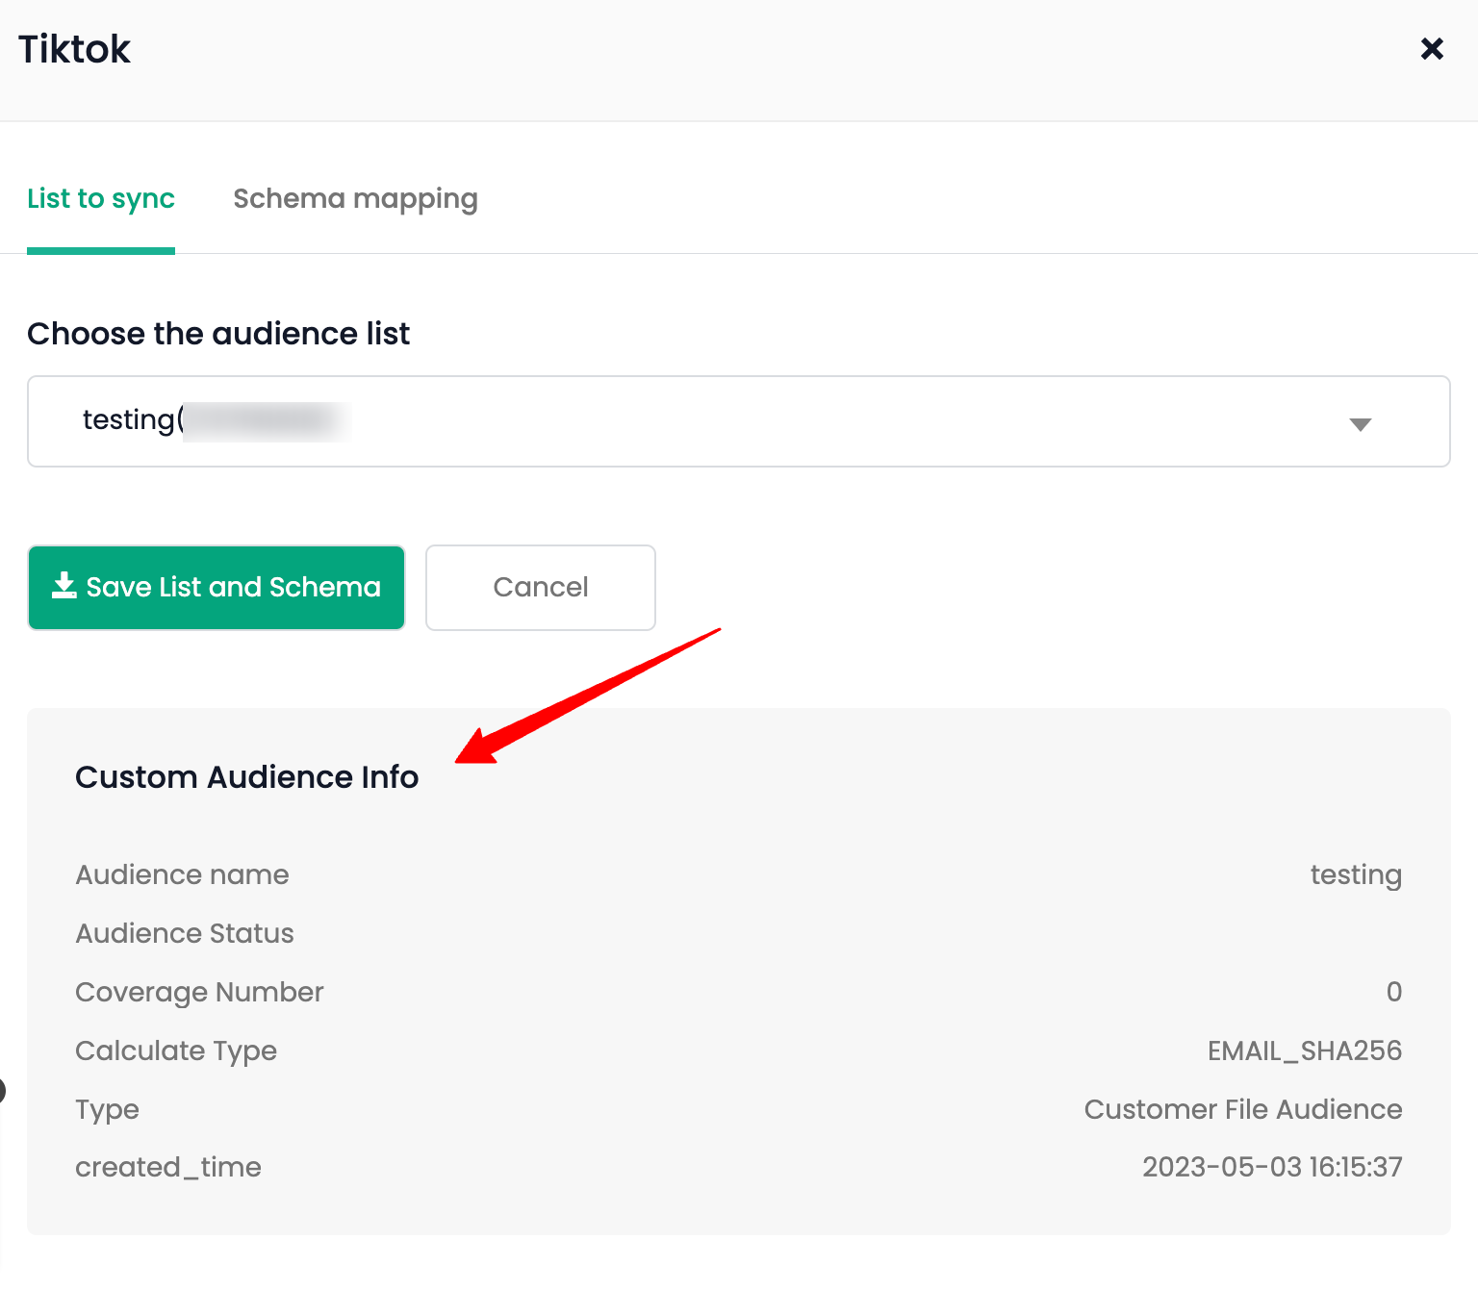Viewport: 1478px width, 1316px height.
Task: Click the download icon in Save button
Action: click(63, 586)
